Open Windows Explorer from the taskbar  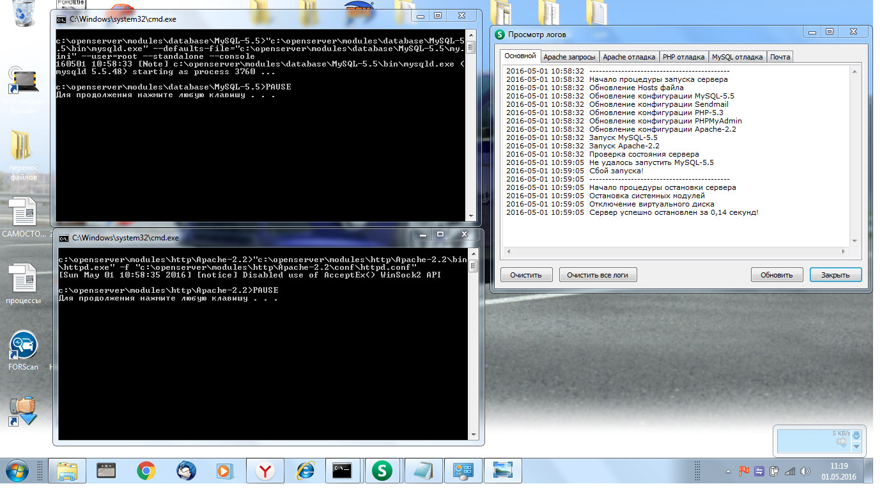[x=67, y=471]
